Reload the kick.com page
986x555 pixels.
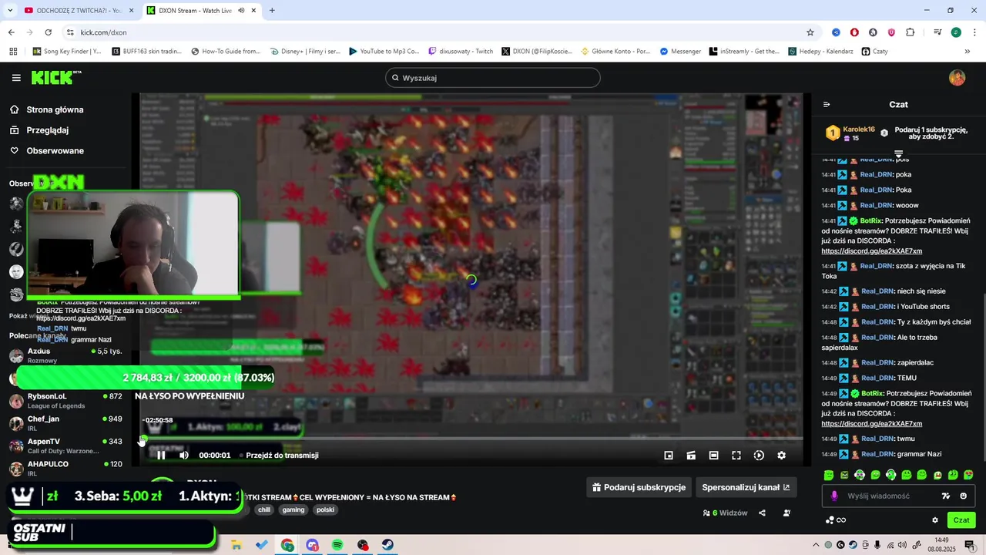pyautogui.click(x=49, y=32)
